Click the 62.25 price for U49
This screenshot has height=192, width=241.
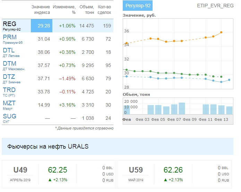58,170
